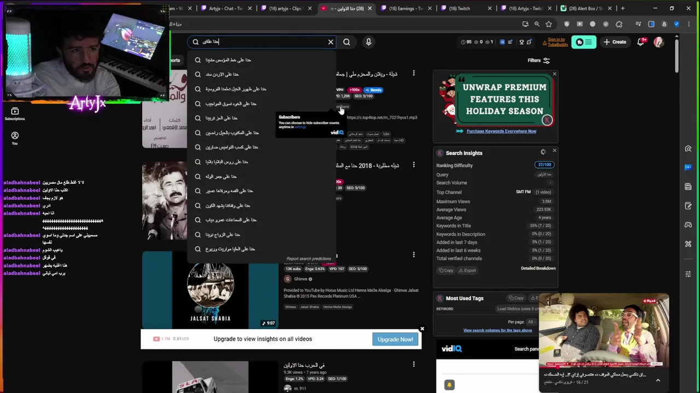
Task: Open the search Filters
Action: coord(539,61)
